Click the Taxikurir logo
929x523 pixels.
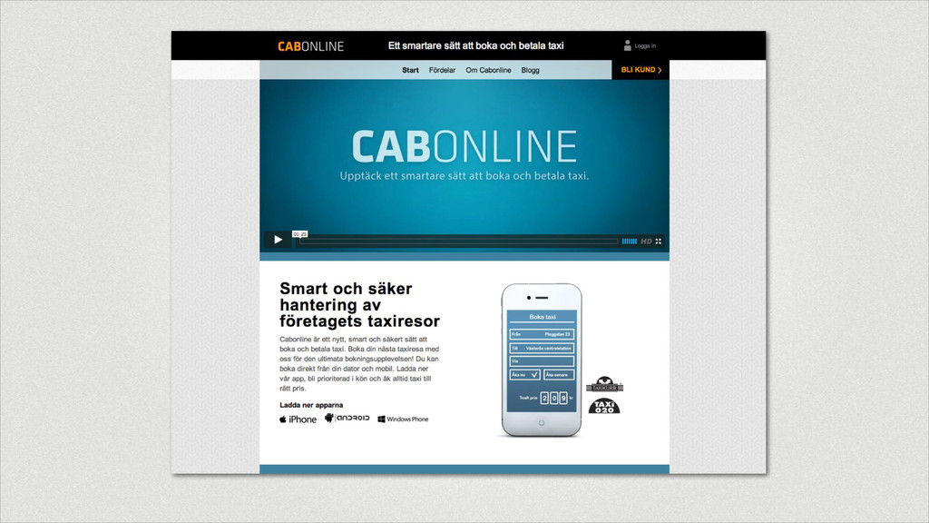(x=604, y=385)
